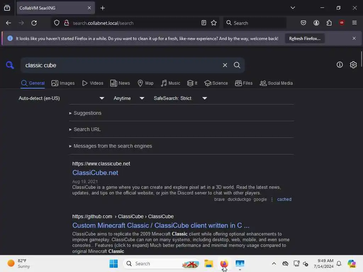Viewport: 363px width, 272px height.
Task: Open the list all tabs chevron
Action: coord(292,8)
